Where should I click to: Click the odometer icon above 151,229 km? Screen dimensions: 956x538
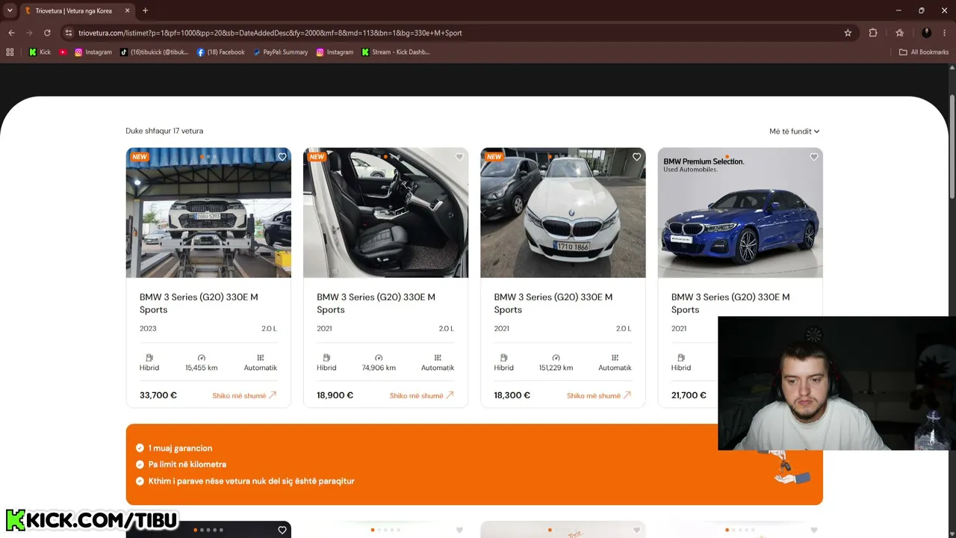556,358
